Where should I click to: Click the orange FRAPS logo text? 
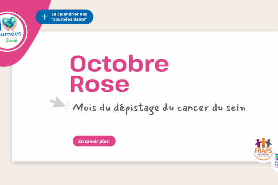click(263, 151)
